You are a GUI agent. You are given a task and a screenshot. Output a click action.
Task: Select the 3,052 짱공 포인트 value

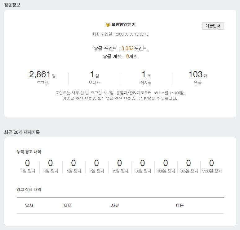[x=127, y=49]
